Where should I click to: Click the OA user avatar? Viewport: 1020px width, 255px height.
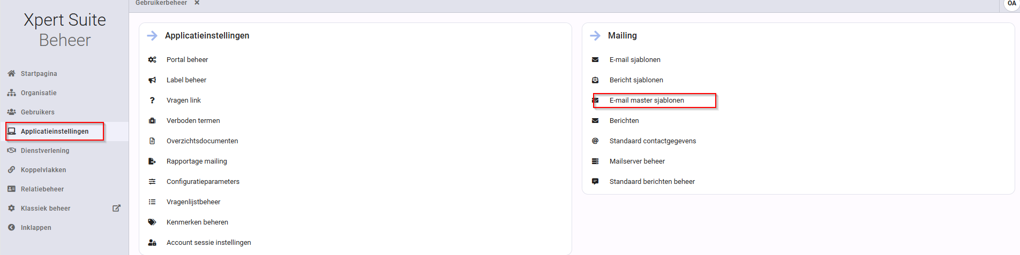coord(1011,3)
